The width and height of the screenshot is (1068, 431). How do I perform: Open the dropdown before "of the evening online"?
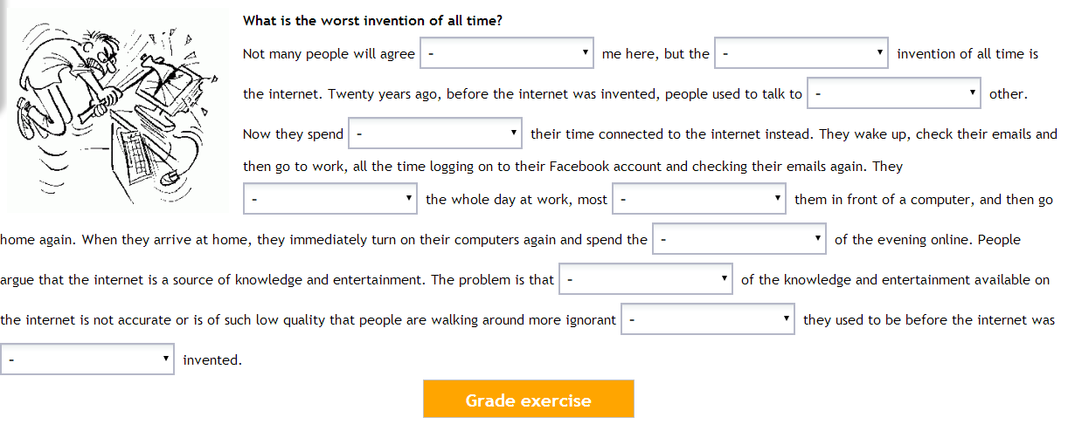[x=739, y=238]
